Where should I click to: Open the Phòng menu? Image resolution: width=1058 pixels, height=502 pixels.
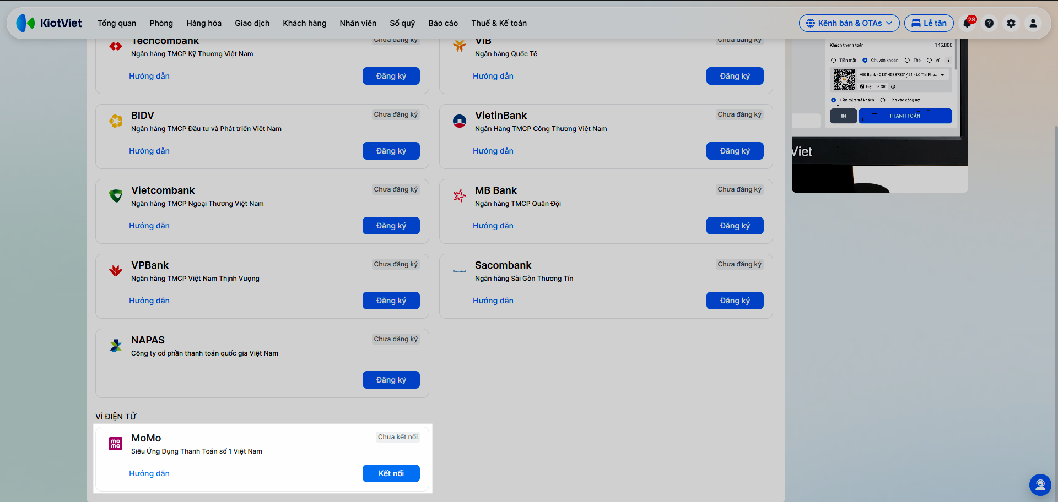161,23
